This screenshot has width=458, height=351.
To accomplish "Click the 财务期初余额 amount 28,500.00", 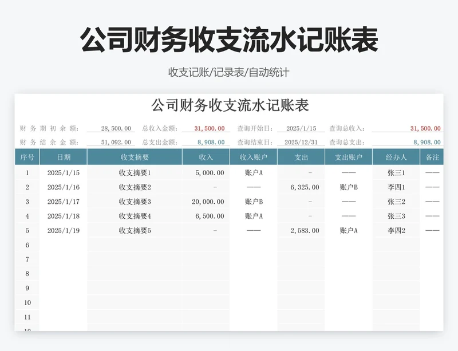I will point(114,127).
